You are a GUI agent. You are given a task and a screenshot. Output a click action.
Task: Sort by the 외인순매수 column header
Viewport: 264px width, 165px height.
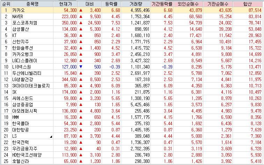[188, 4]
